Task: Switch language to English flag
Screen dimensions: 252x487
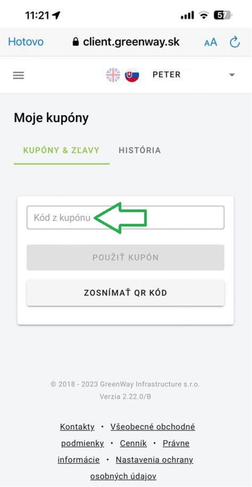Action: click(113, 75)
